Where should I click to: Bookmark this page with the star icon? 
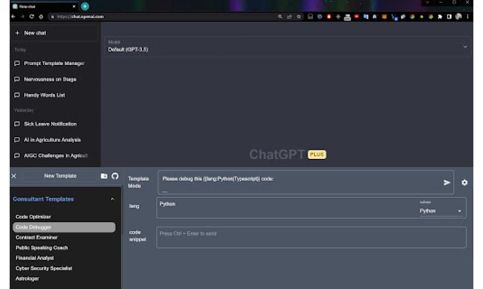[299, 16]
